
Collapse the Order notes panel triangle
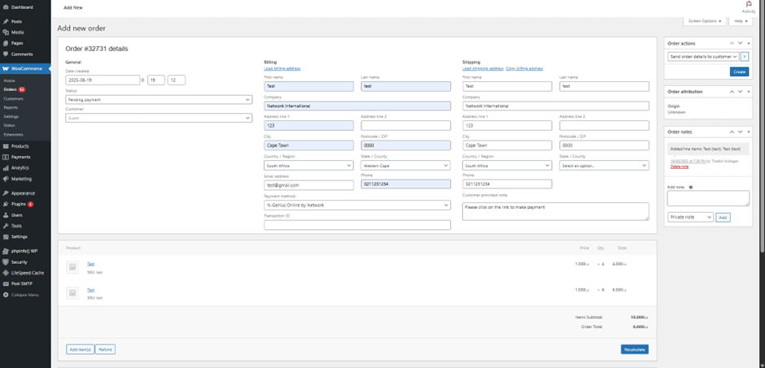(x=749, y=132)
